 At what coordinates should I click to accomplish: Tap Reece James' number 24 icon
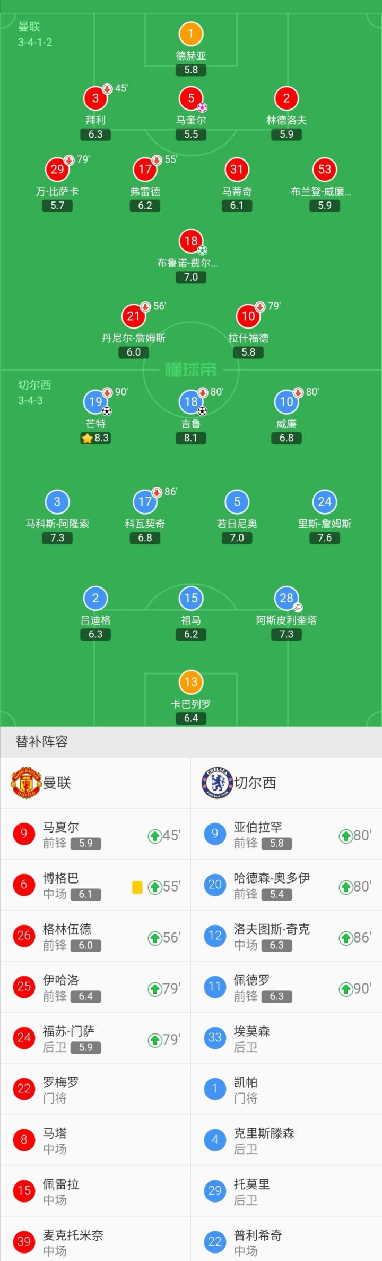point(325,502)
